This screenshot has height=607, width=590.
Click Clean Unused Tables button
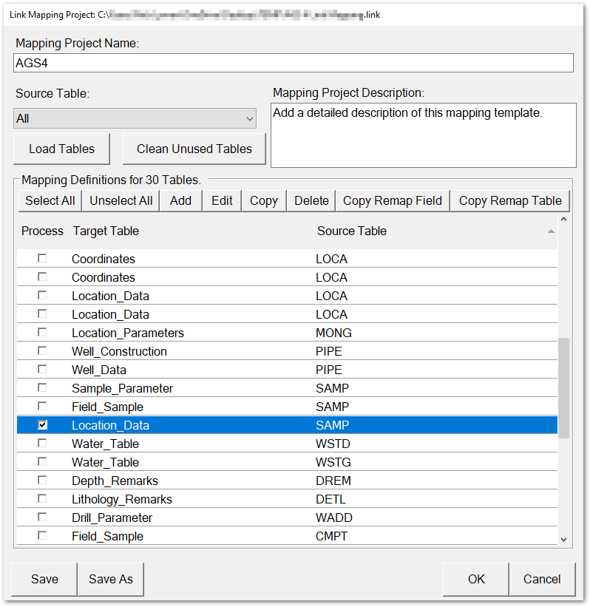[194, 149]
